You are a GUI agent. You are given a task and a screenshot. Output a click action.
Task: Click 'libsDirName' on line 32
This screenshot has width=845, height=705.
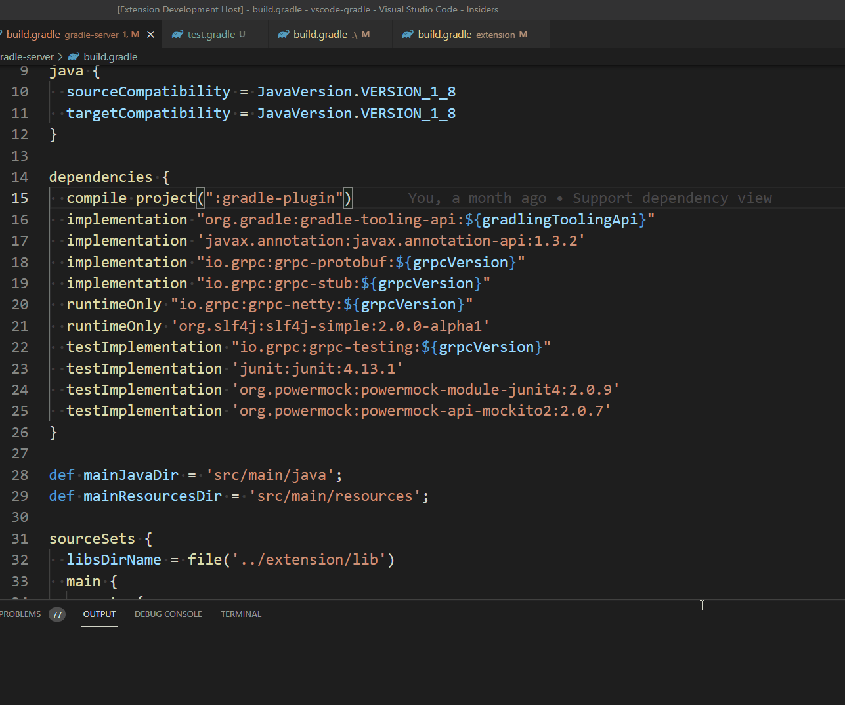[x=114, y=559]
